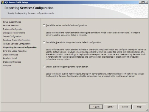Click Server Configuration step
The width and height of the screenshot is (149, 112).
click(x=12, y=36)
